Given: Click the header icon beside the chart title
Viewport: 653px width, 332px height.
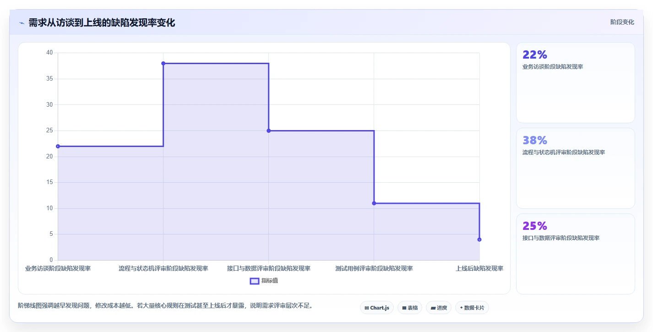Looking at the screenshot, I should point(22,23).
